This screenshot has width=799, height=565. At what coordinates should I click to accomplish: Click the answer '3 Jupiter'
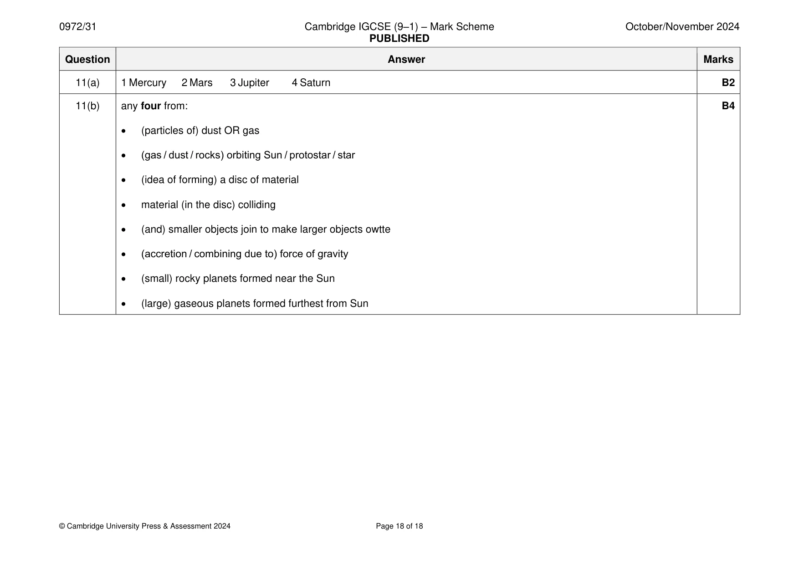click(250, 82)
